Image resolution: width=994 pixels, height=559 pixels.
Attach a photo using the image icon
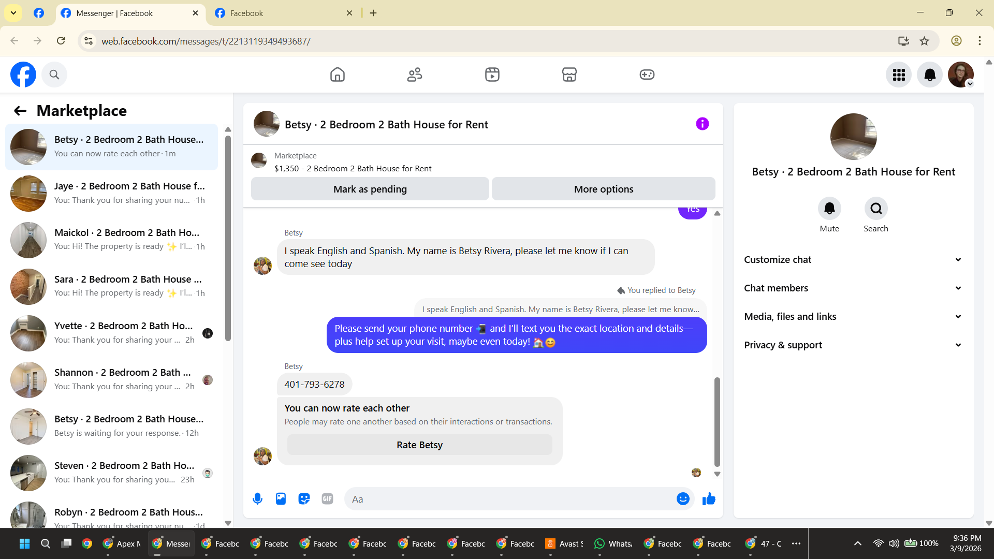(x=281, y=499)
